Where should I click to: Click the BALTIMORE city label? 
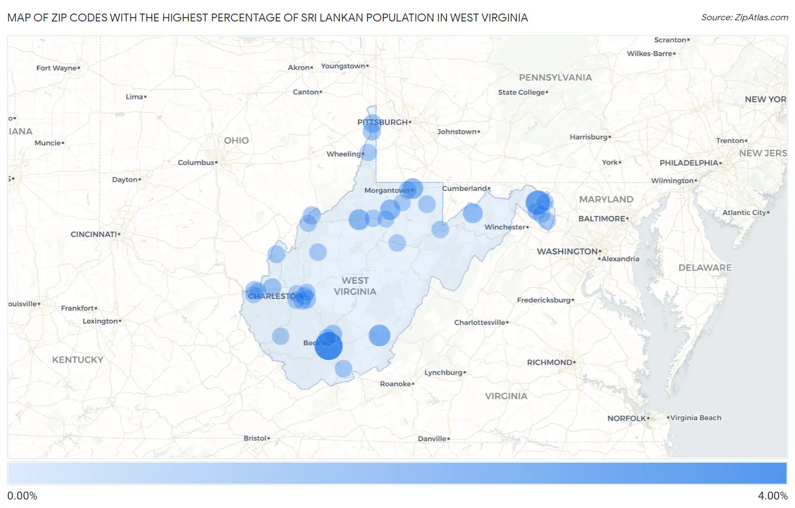coord(602,219)
